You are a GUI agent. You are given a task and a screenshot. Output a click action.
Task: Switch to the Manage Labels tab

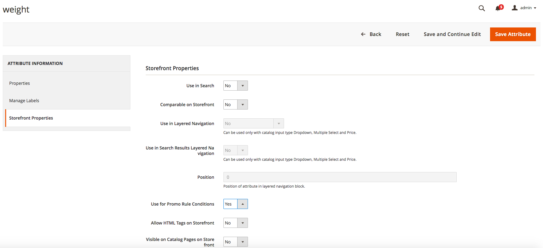point(24,101)
